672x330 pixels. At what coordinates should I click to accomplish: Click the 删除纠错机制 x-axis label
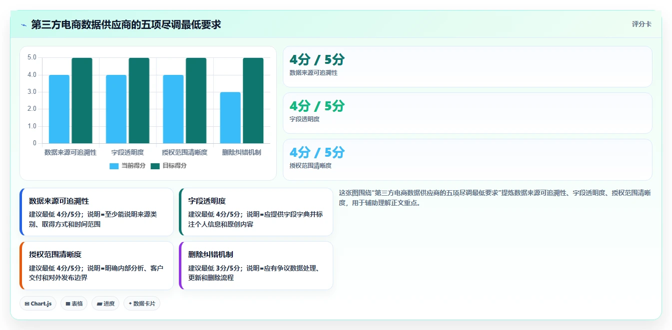[x=242, y=152]
